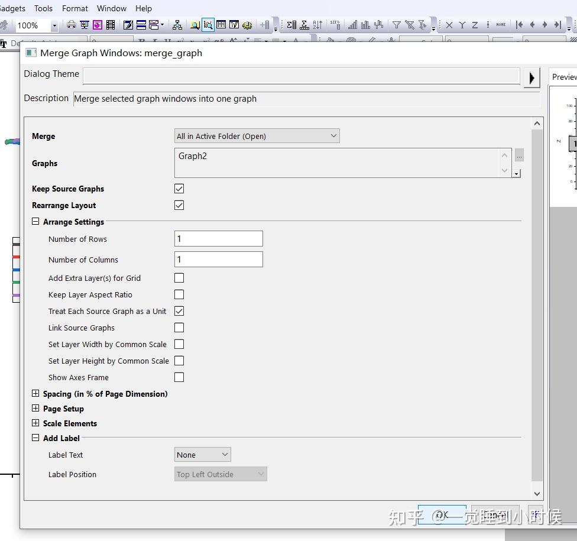Viewport: 577px width, 541px height.
Task: Open the Code Builder gear icon
Action: coord(247,25)
